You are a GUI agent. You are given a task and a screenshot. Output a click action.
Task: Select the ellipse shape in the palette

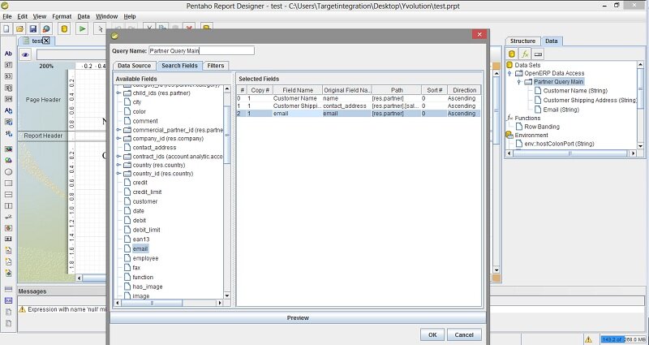point(8,172)
